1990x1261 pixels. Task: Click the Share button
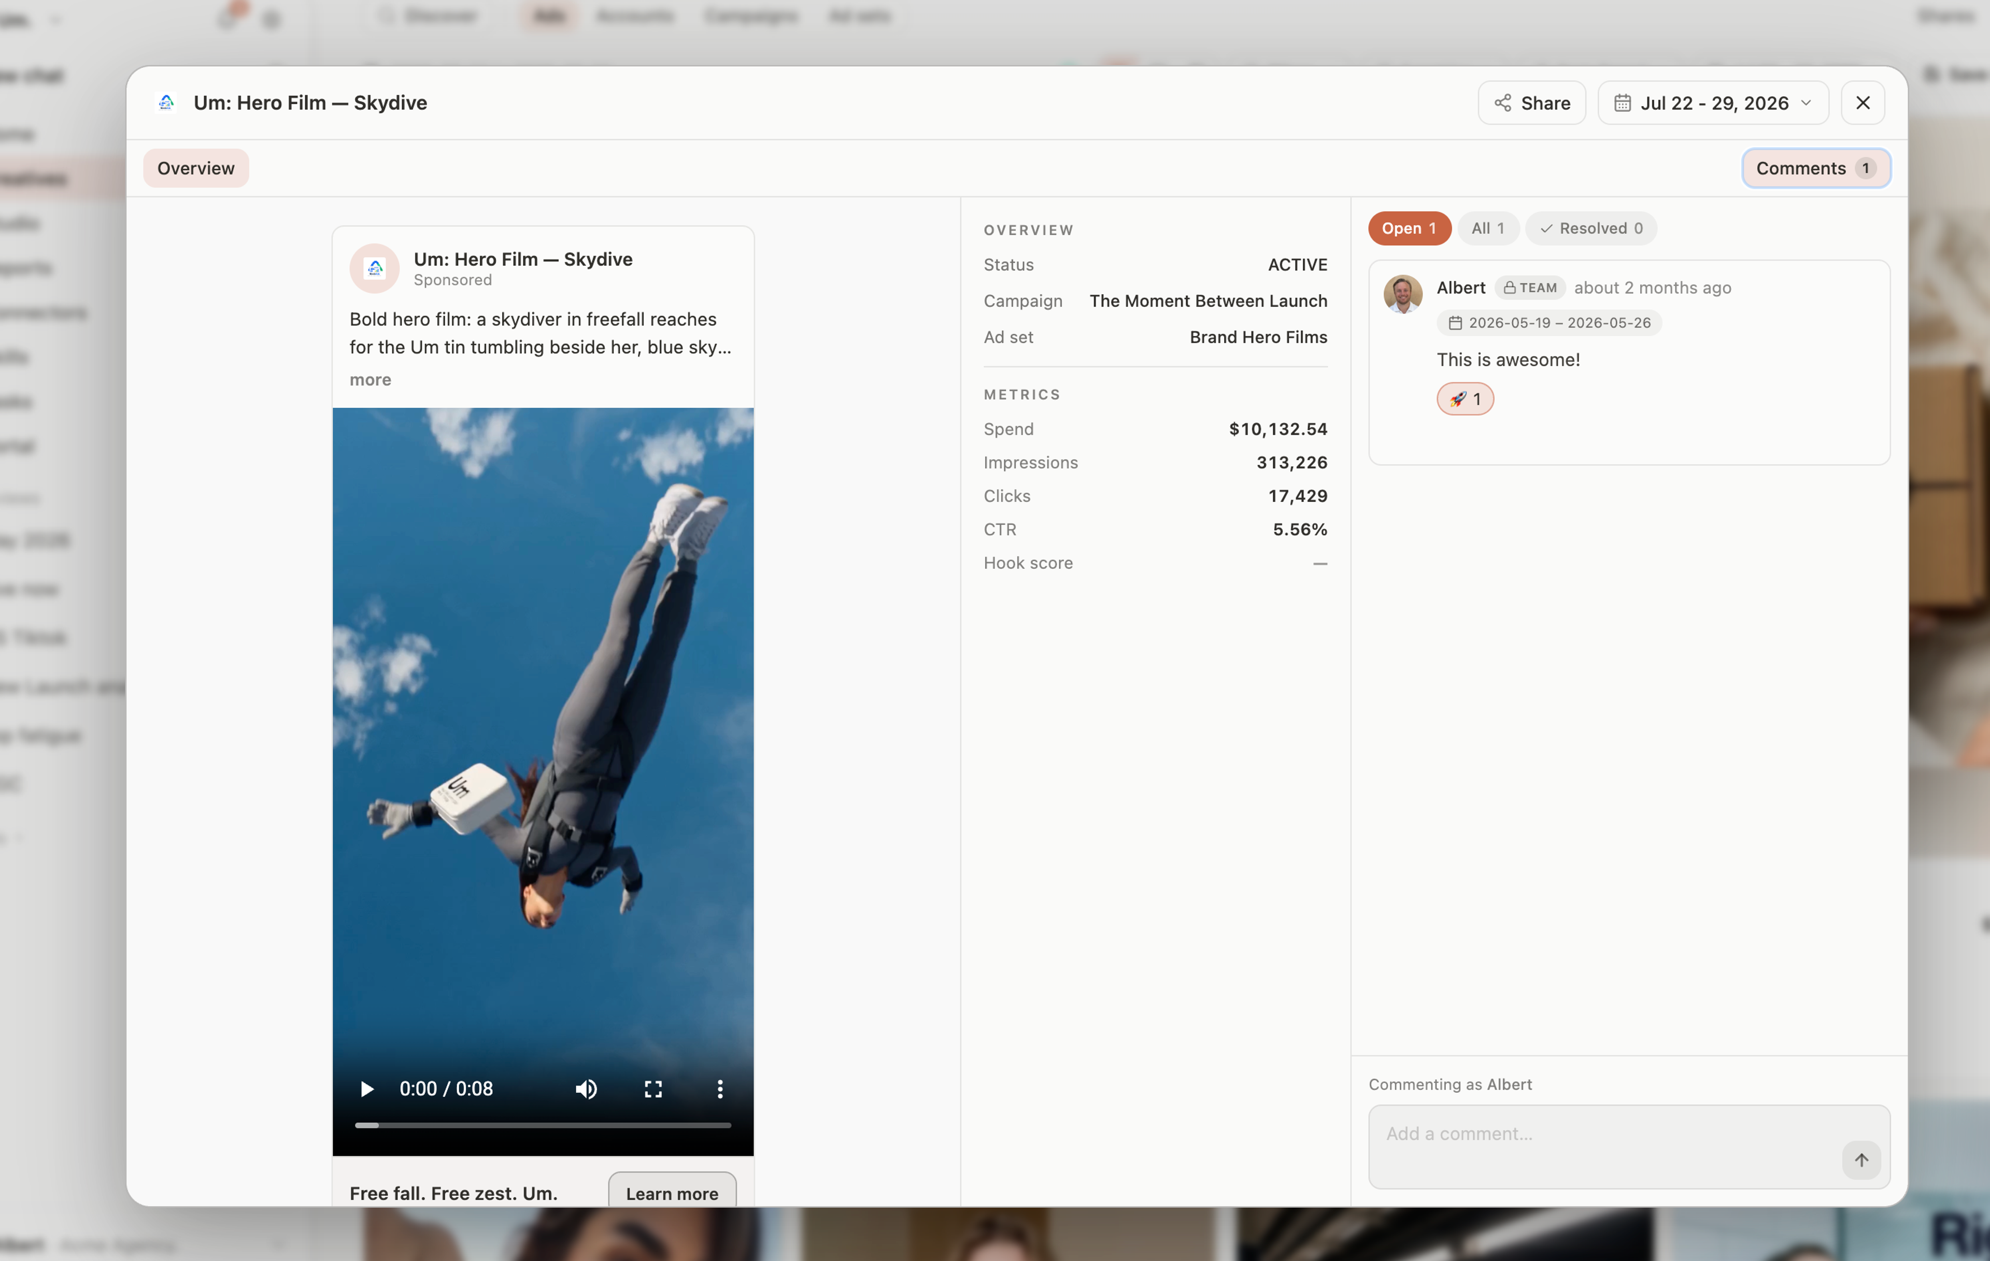(x=1531, y=103)
